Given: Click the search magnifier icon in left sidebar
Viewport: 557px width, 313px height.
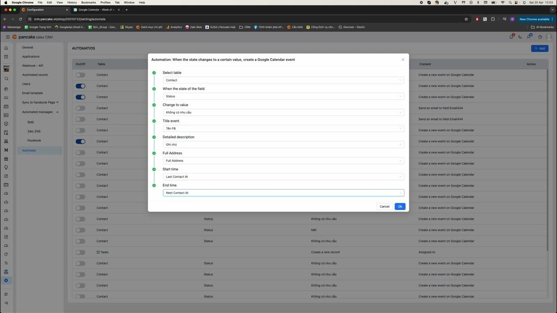Looking at the screenshot, I should coord(6,79).
